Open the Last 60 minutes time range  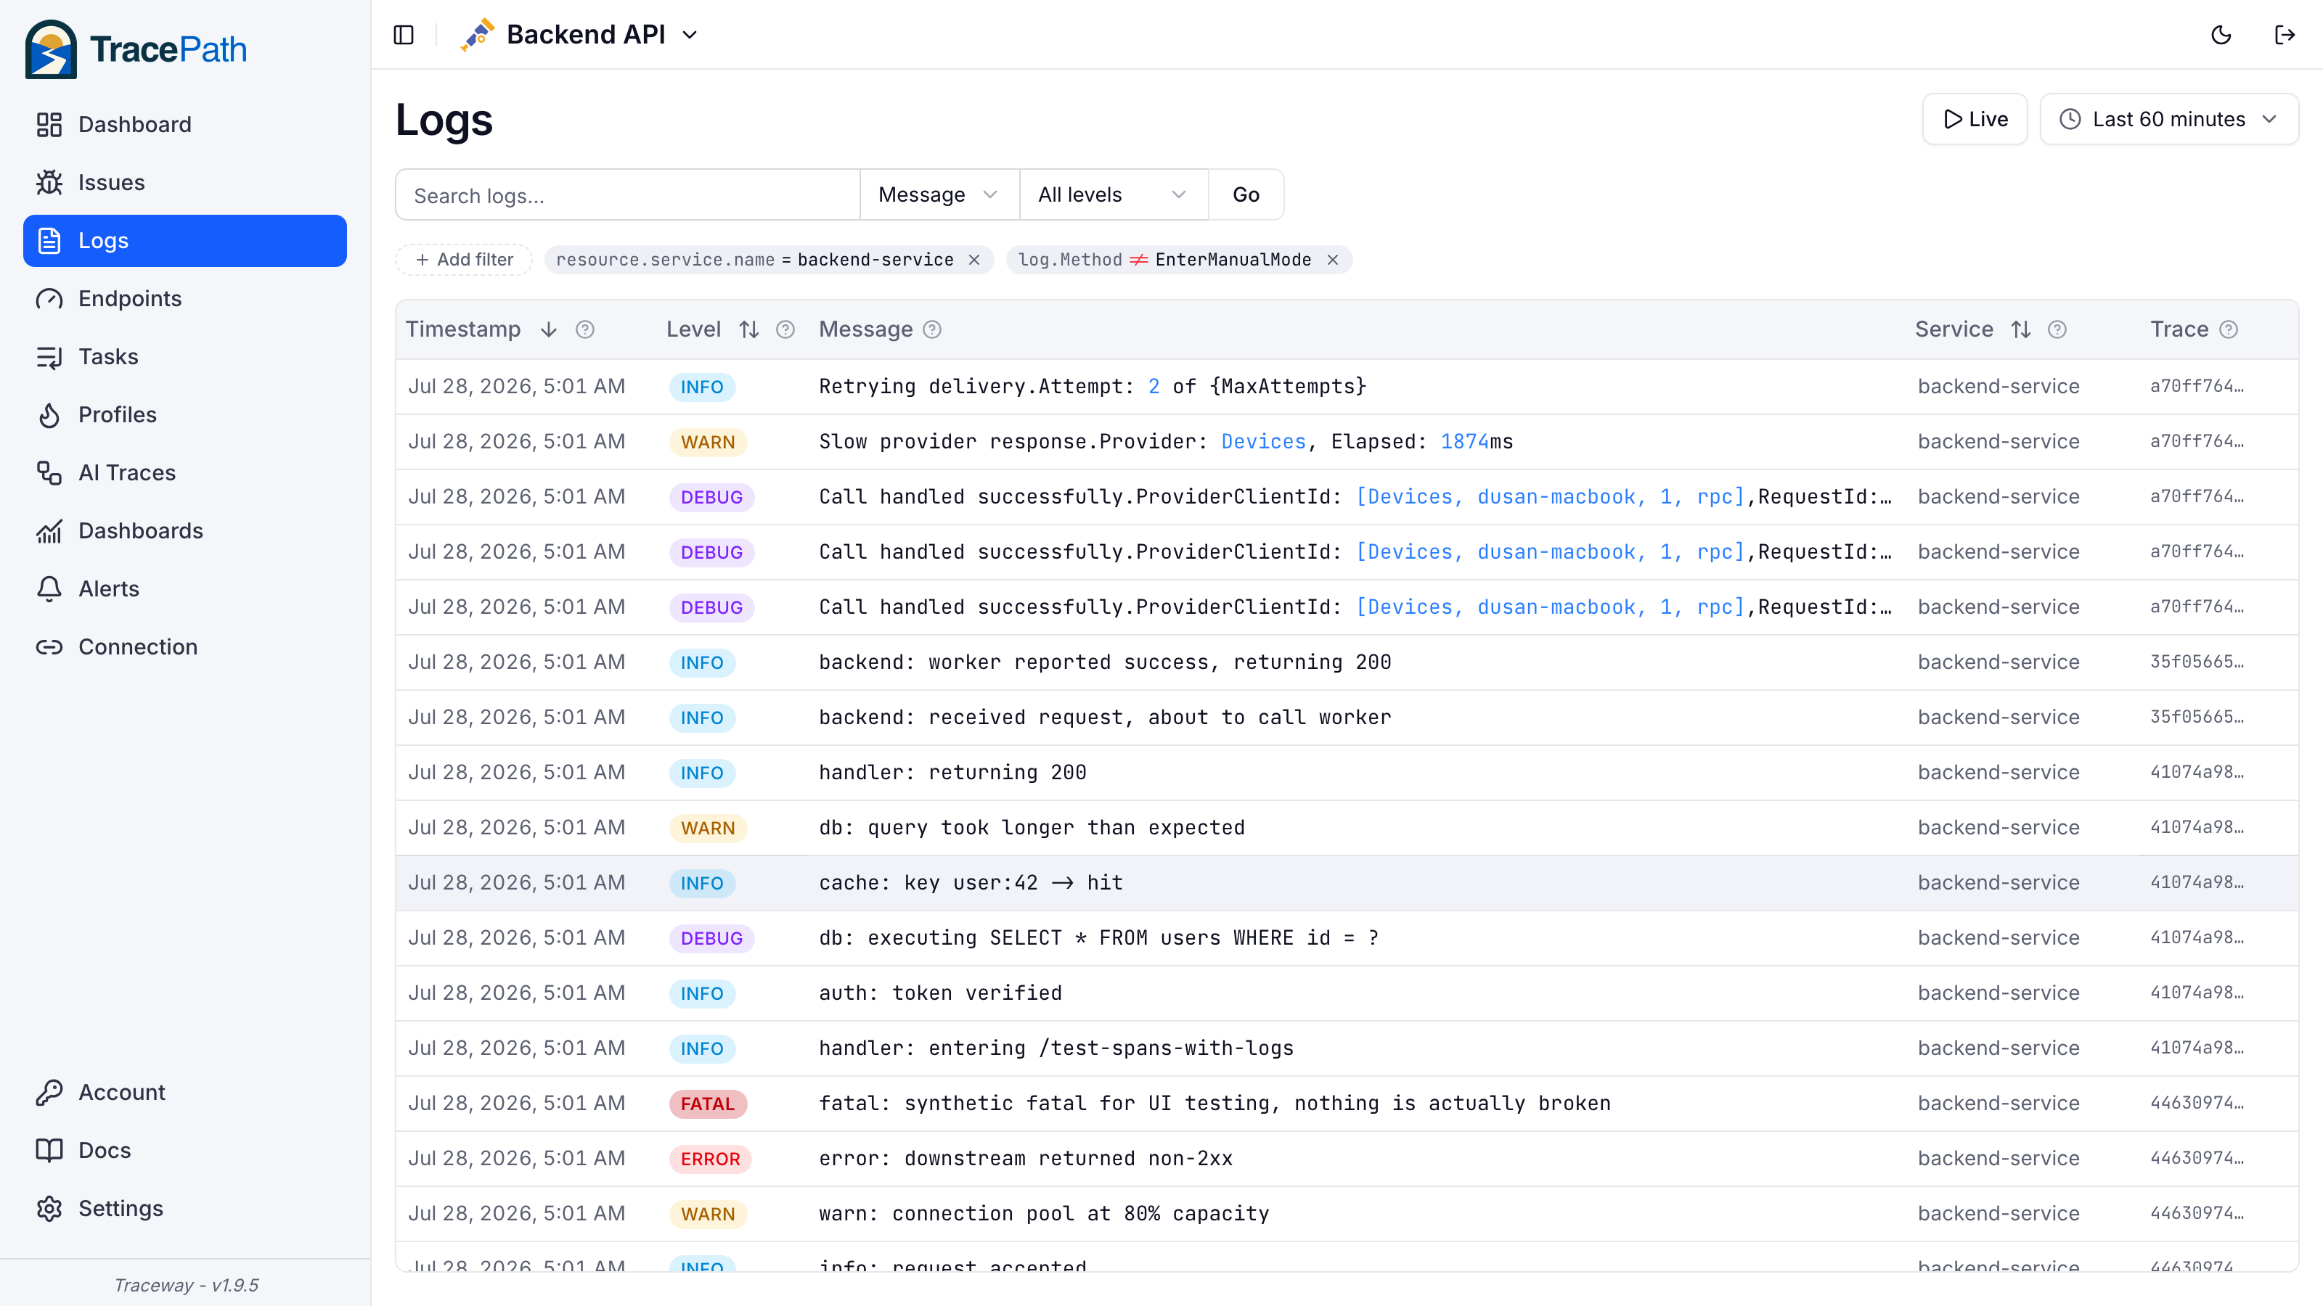[x=2169, y=119]
